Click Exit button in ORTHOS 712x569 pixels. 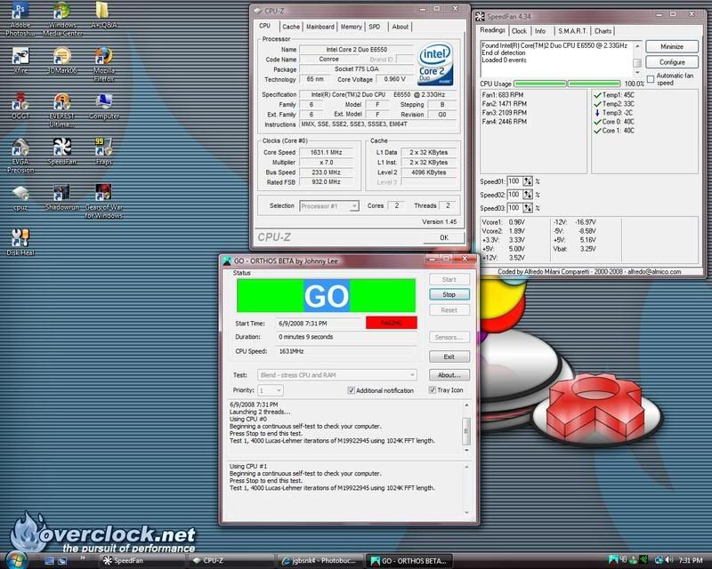(x=449, y=357)
